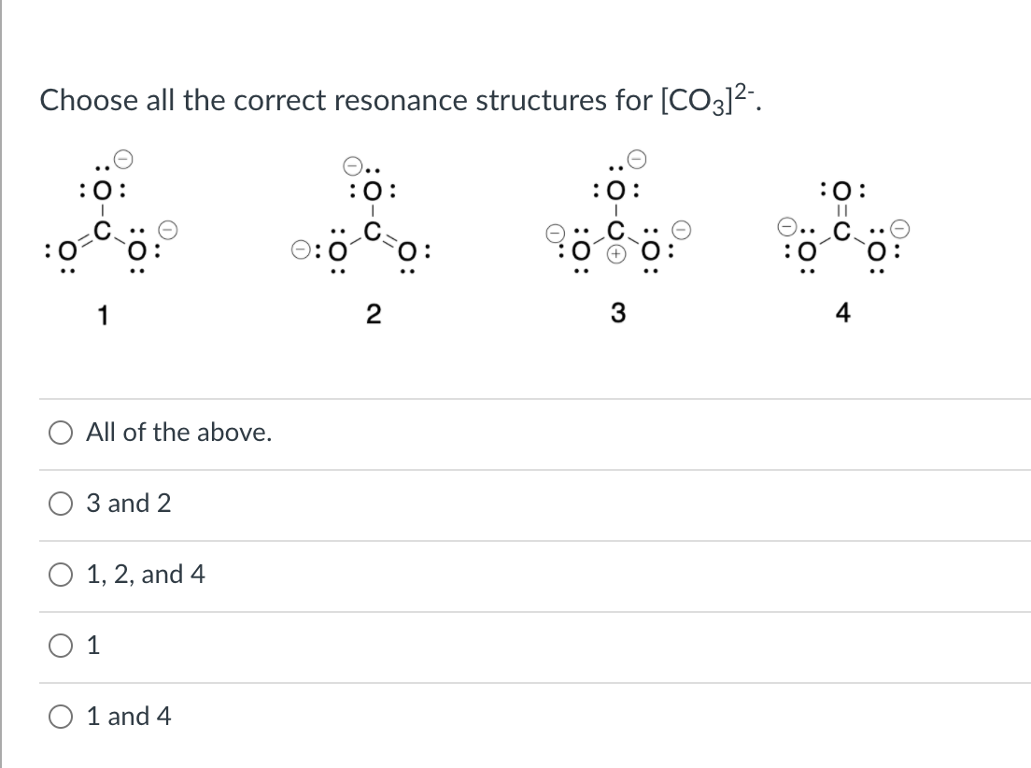Click the label "3" under third structure
This screenshot has height=768, width=1031.
coord(617,316)
